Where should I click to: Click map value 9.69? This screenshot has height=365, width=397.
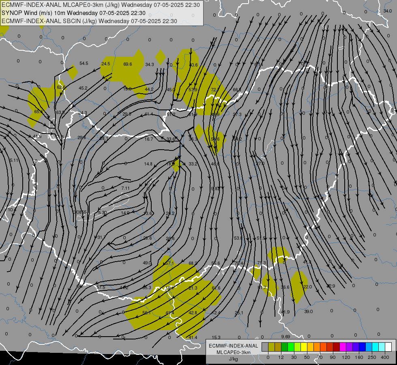(285, 336)
